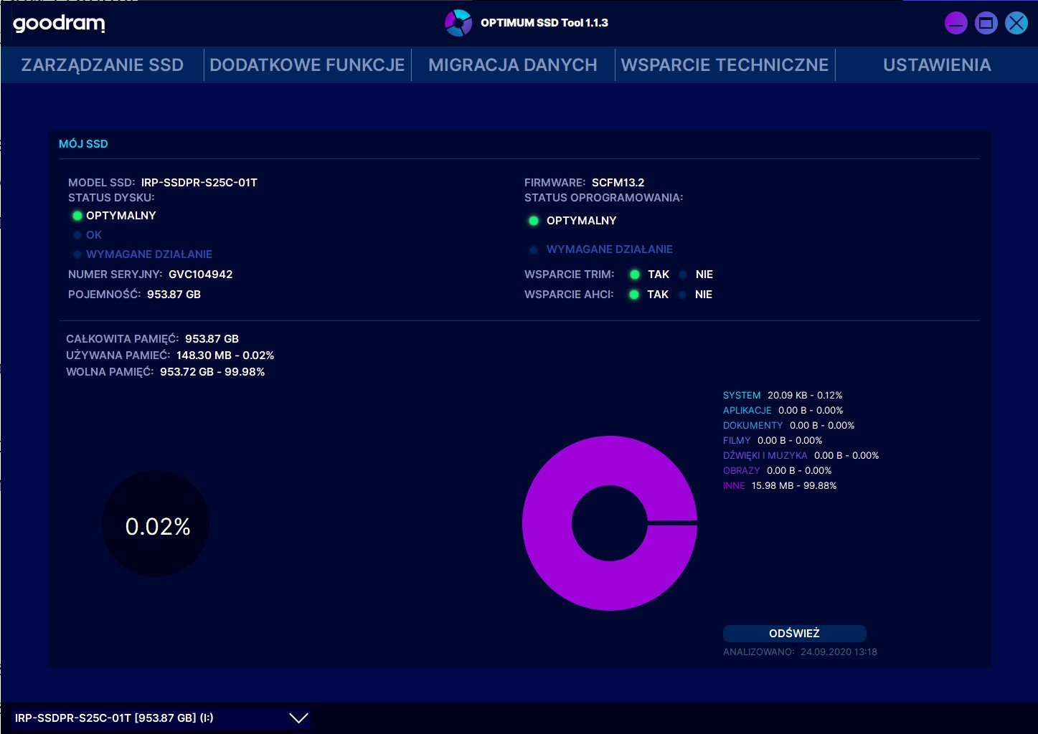Maximize the OPTIMUM SSD Tool window
1038x734 pixels.
click(x=986, y=23)
